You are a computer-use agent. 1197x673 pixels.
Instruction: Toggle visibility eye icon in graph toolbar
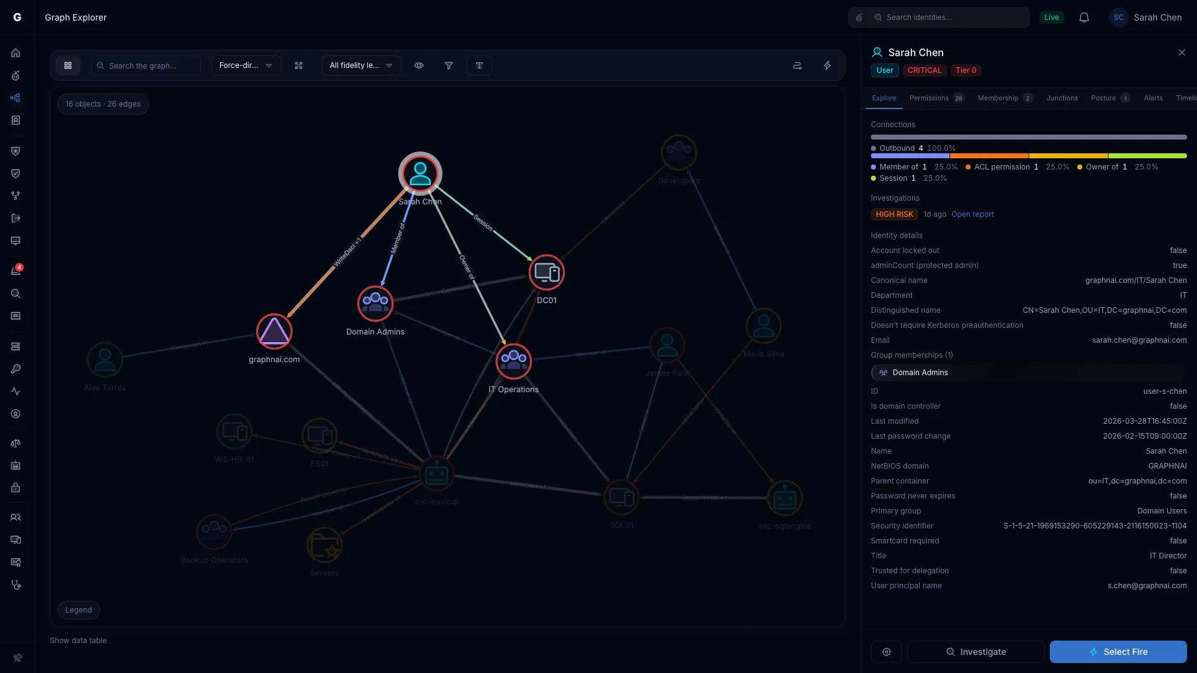click(x=419, y=65)
